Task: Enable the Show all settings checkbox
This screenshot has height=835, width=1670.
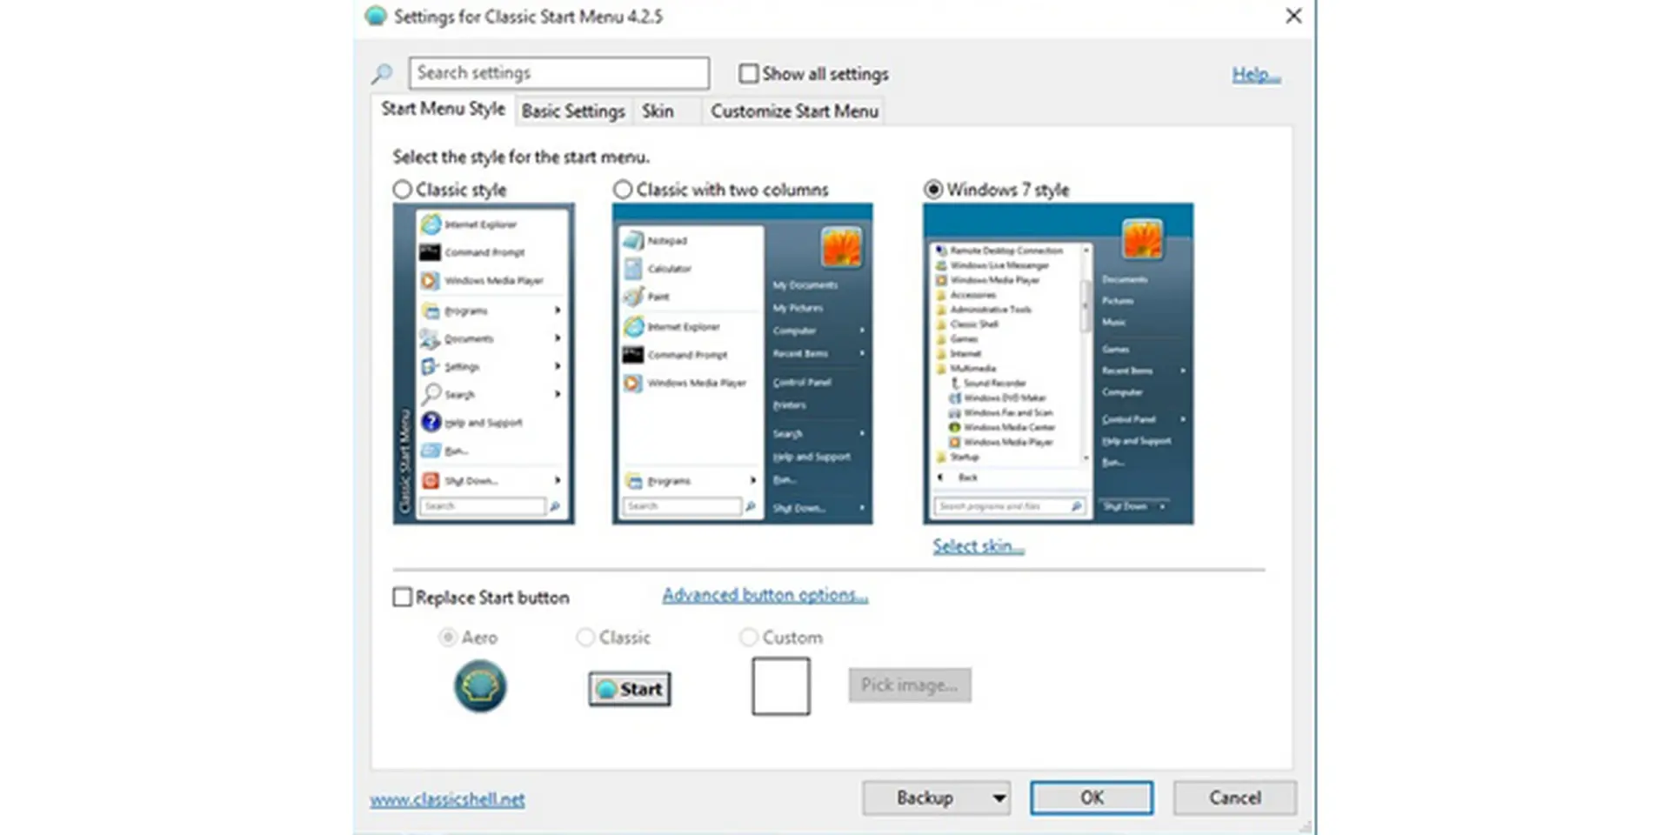Action: [x=748, y=74]
